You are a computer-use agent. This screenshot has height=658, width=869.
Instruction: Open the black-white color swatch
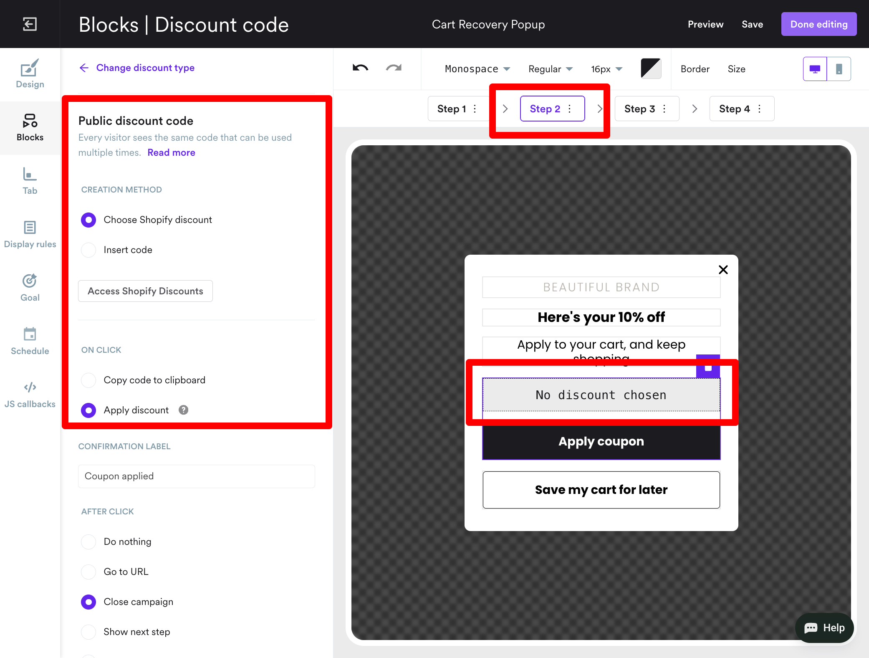[x=651, y=69]
